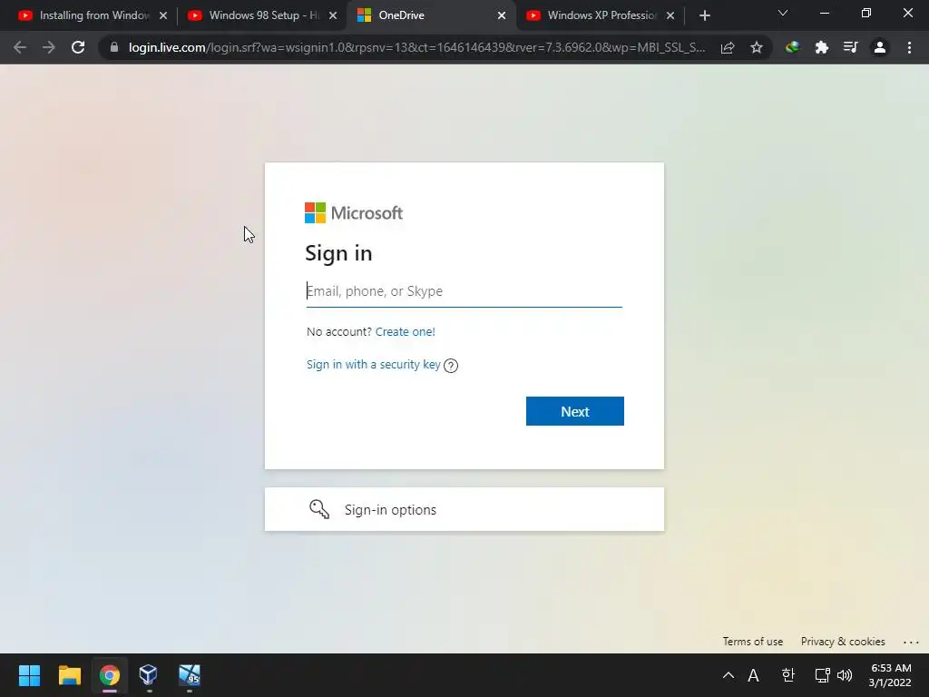The height and width of the screenshot is (697, 929).
Task: Open the tab search dropdown arrow
Action: 783,13
